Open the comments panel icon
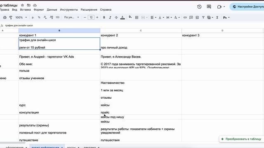The height and width of the screenshot is (148, 264). pyautogui.click(x=209, y=7)
